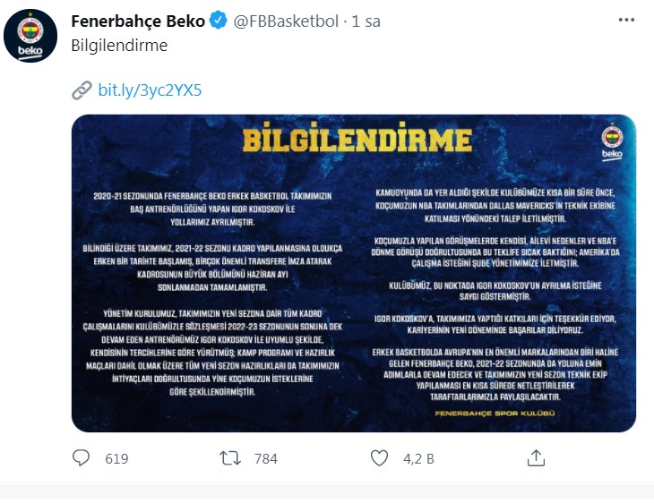Click the chain link icon
The height and width of the screenshot is (503, 654).
point(82,90)
